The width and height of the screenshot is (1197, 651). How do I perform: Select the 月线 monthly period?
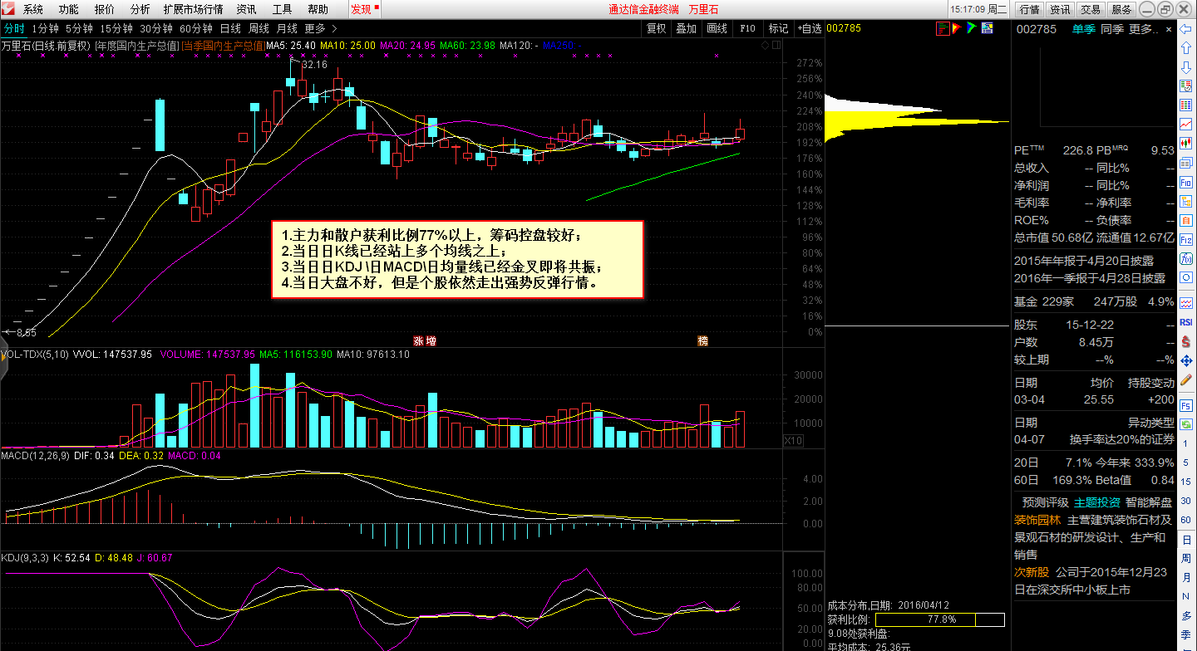(x=287, y=28)
